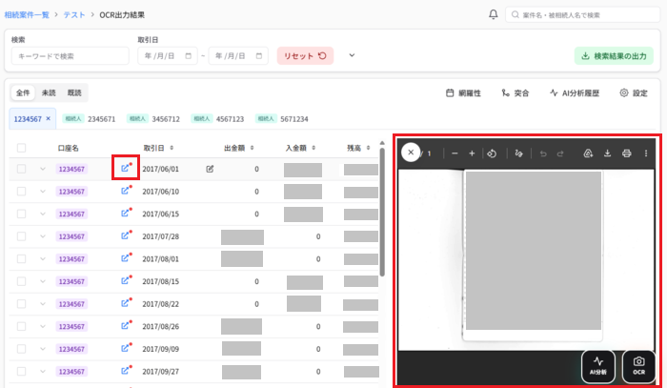
Task: Switch to account tab 4567123
Action: (x=217, y=119)
